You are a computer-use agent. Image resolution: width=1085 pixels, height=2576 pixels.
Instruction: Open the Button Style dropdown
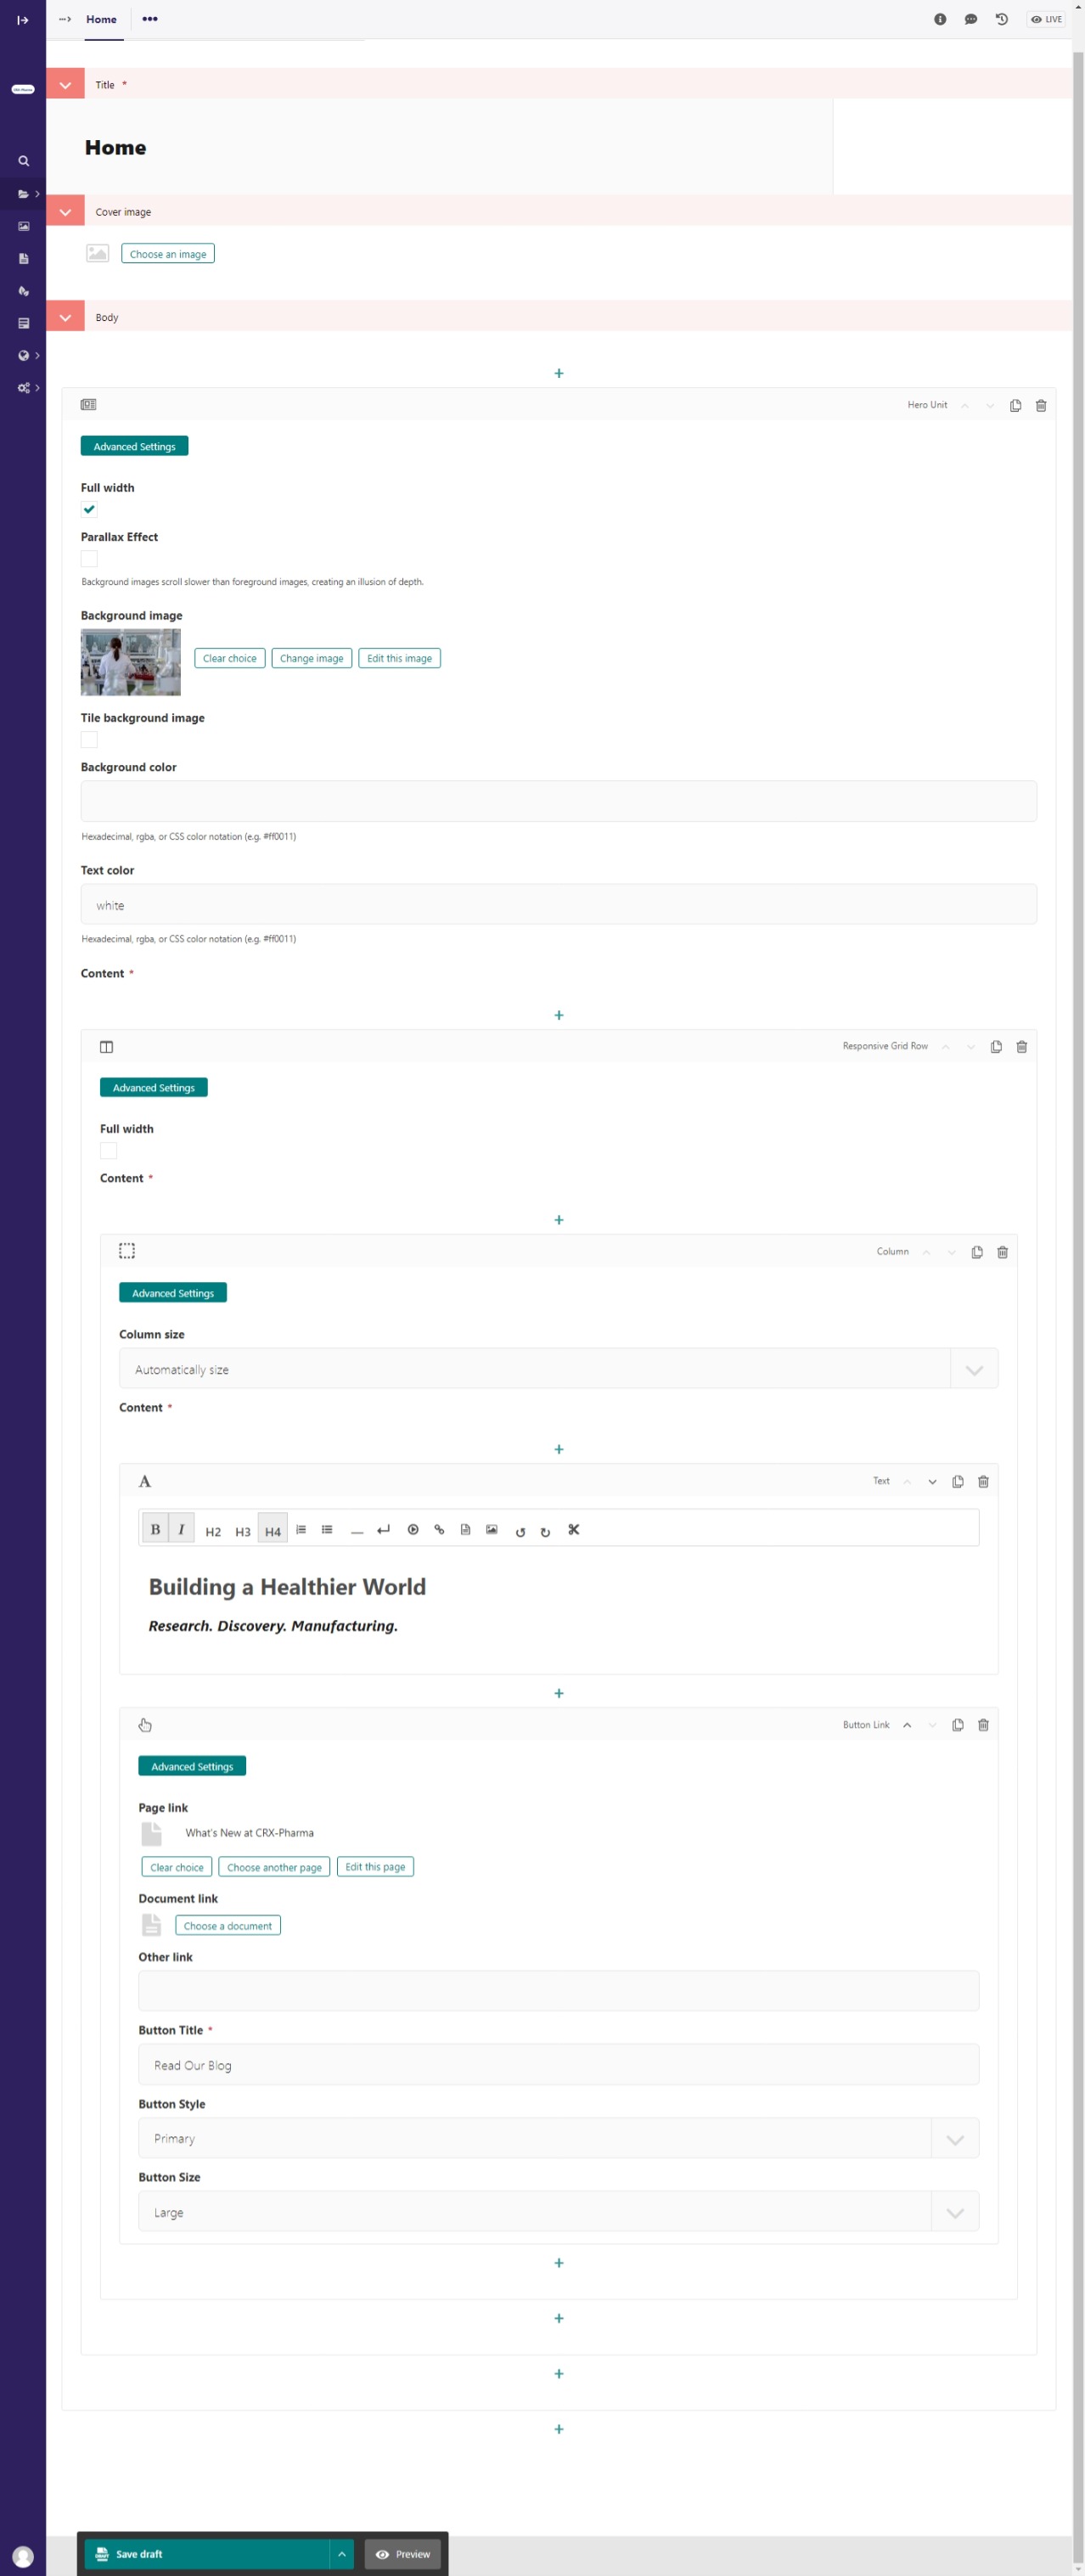(x=558, y=2138)
